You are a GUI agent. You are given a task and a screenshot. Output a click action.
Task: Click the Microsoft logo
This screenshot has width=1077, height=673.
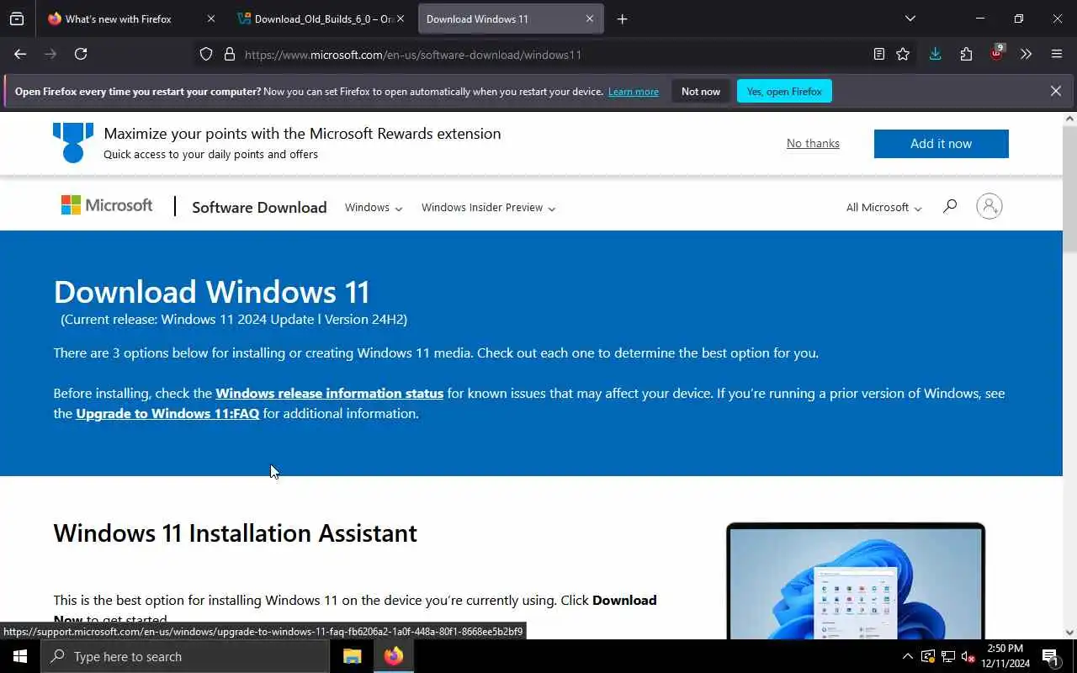point(107,205)
